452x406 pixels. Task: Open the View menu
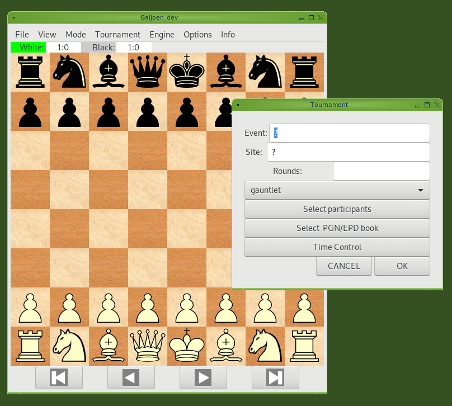click(47, 35)
